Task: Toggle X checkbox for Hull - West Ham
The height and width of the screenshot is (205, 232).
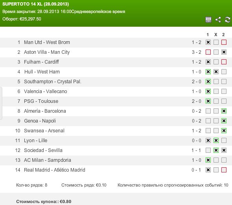Action: (x=216, y=72)
